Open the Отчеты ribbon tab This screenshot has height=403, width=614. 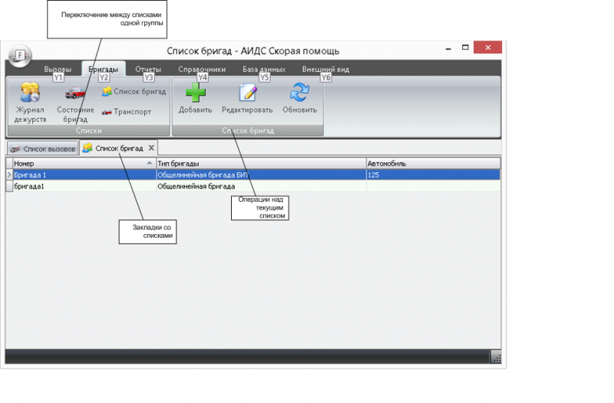pyautogui.click(x=148, y=69)
